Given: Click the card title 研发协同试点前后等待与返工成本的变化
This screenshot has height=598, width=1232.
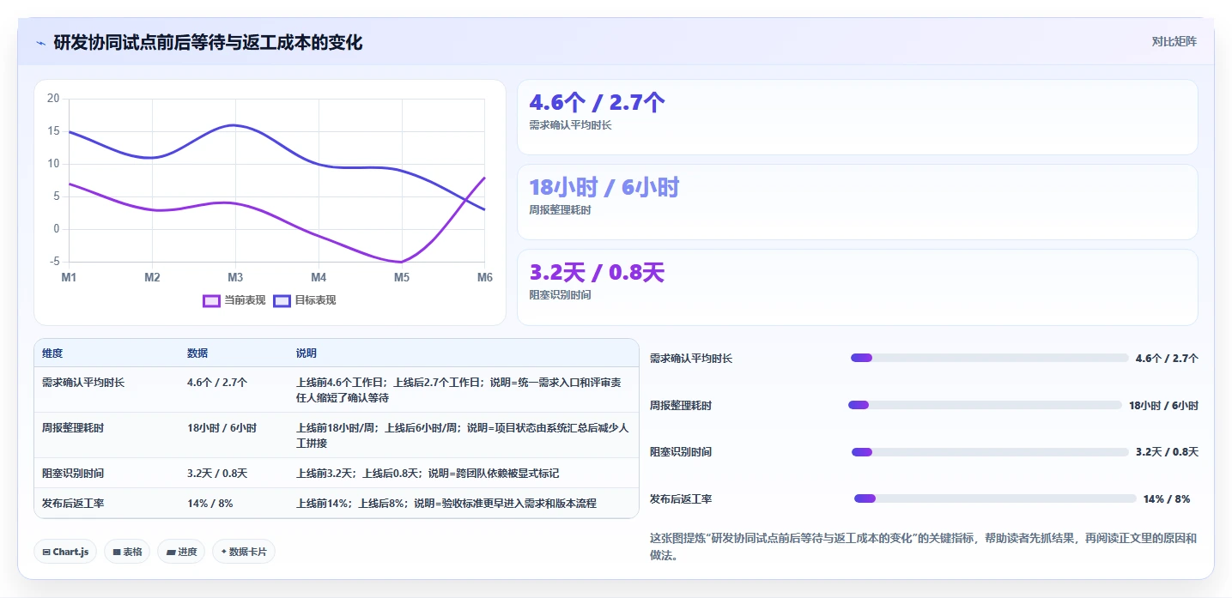Looking at the screenshot, I should (208, 42).
